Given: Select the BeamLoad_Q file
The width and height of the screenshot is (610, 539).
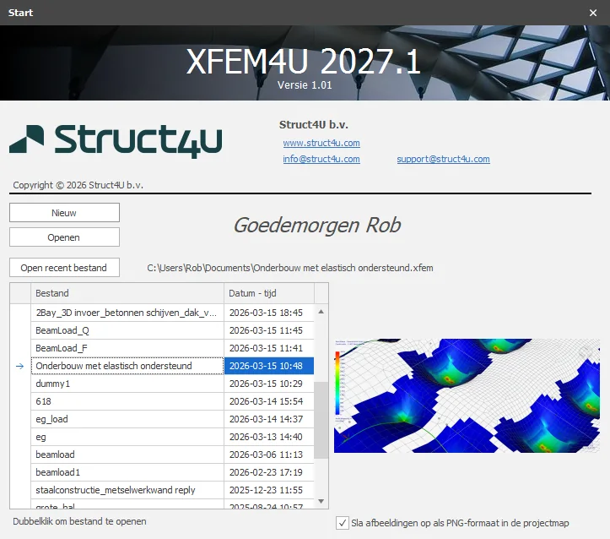Looking at the screenshot, I should click(127, 330).
